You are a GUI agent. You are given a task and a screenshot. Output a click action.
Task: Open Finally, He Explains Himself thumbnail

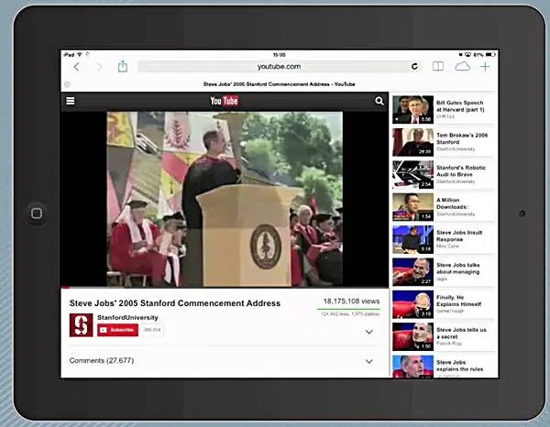[412, 304]
